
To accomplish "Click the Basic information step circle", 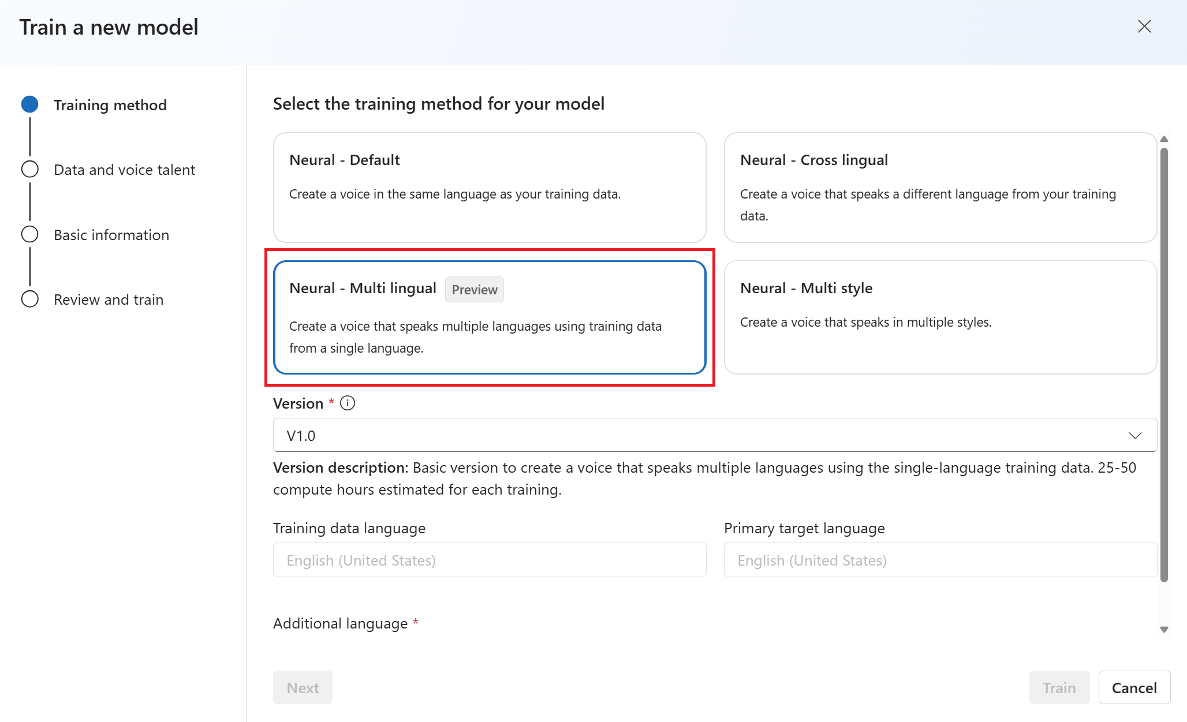I will click(30, 234).
